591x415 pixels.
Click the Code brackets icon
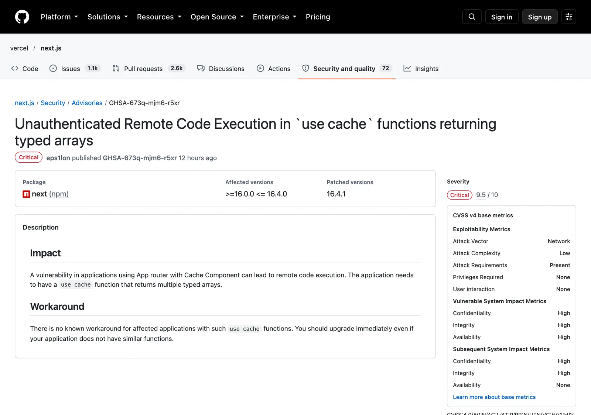click(x=15, y=68)
